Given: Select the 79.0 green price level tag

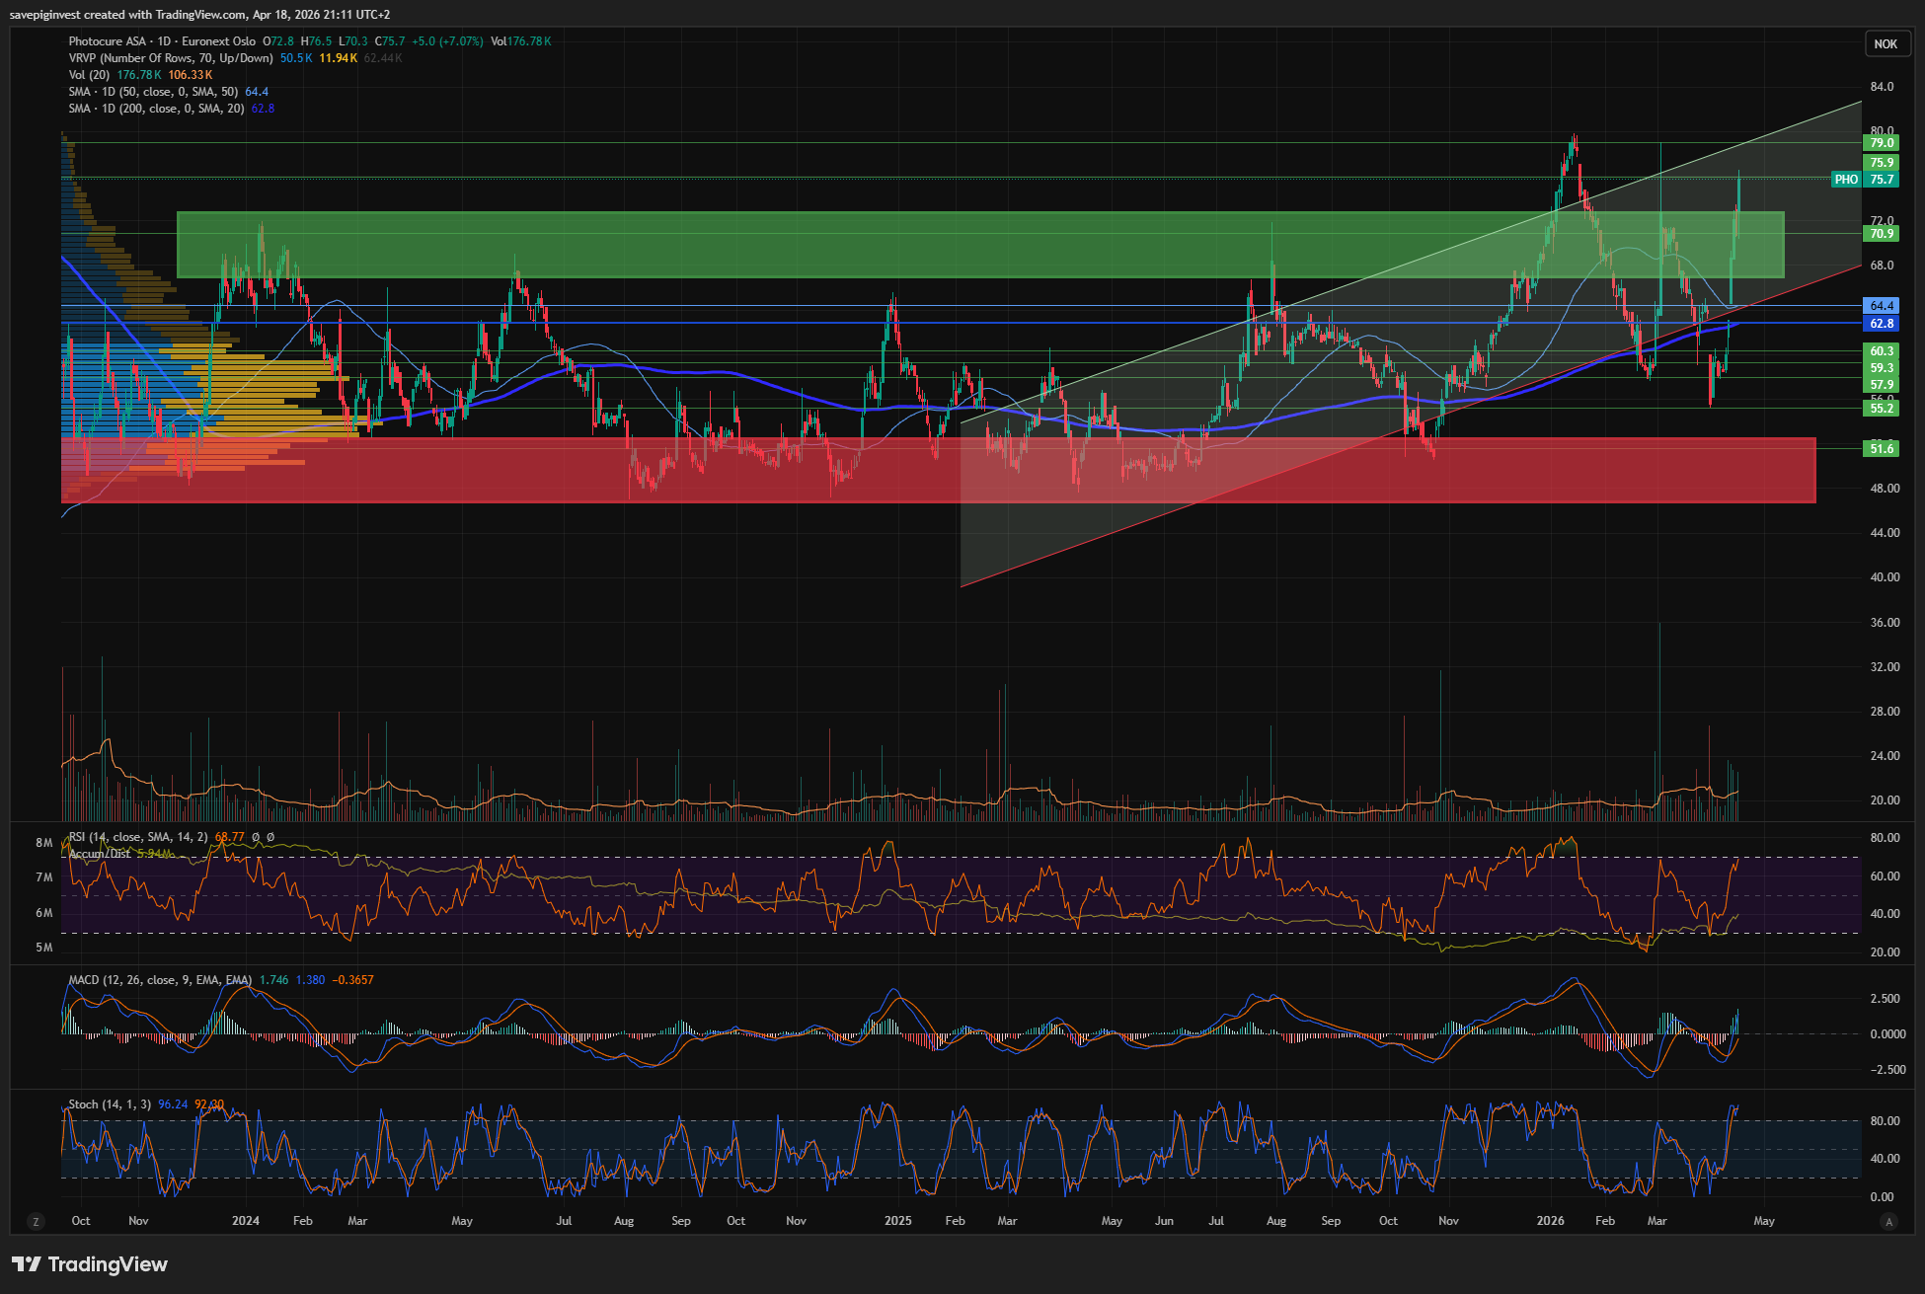Looking at the screenshot, I should 1882,143.
